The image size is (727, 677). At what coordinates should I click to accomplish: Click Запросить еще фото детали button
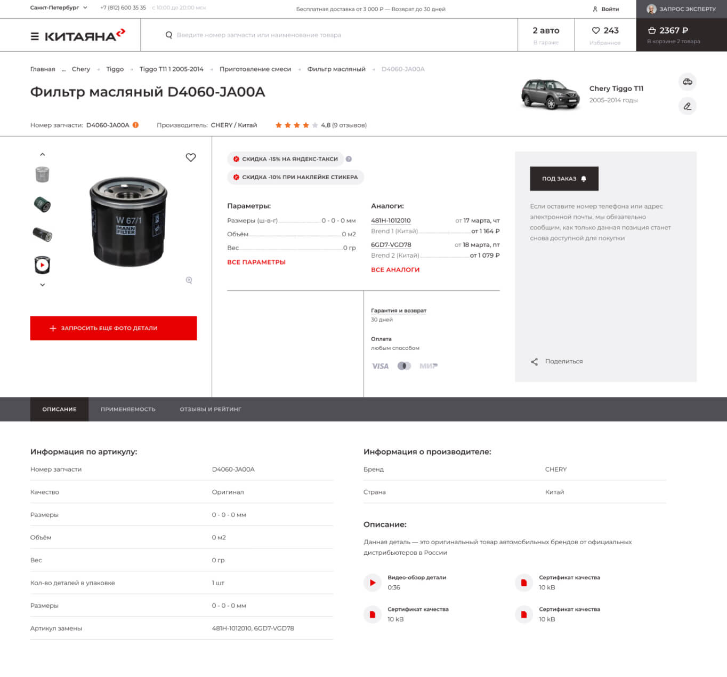[x=114, y=328]
